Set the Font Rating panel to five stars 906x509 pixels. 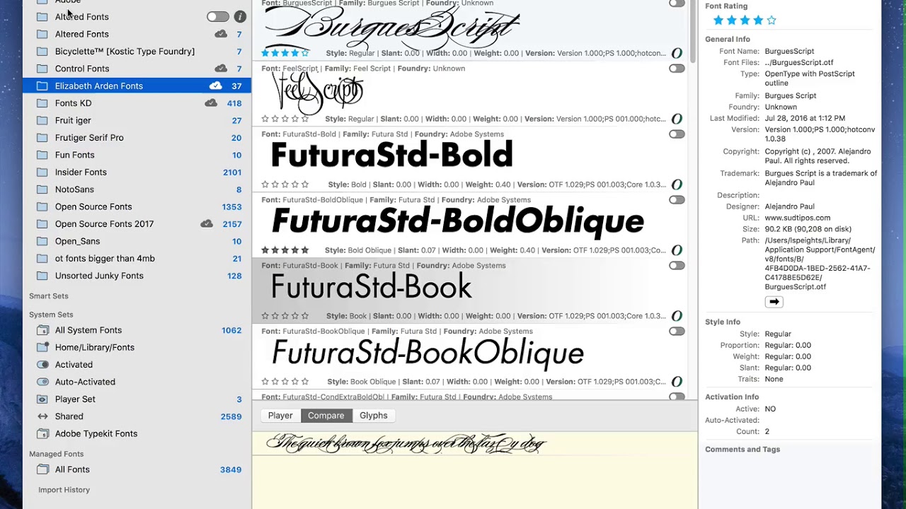click(x=772, y=21)
